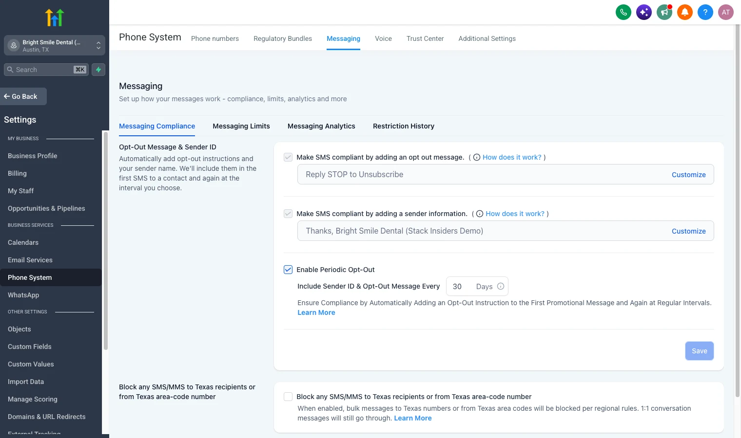Viewport: 741px width, 438px height.
Task: Expand the Bright Smile Dental account switcher
Action: (55, 45)
